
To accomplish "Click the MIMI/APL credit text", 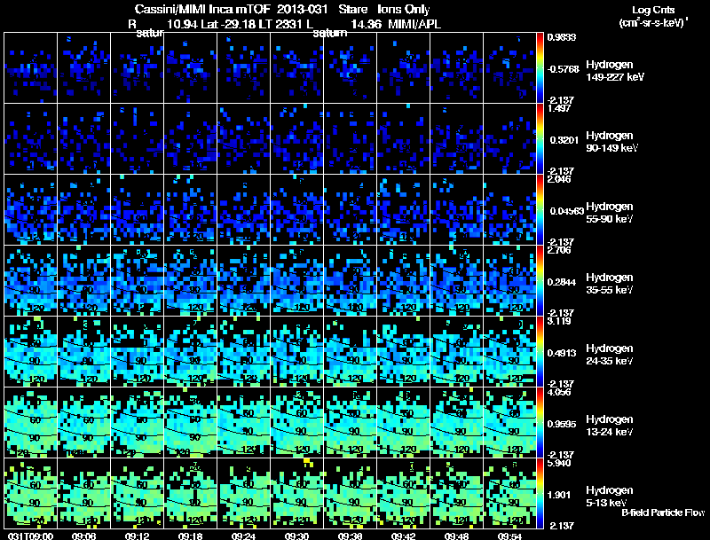I will pyautogui.click(x=414, y=24).
